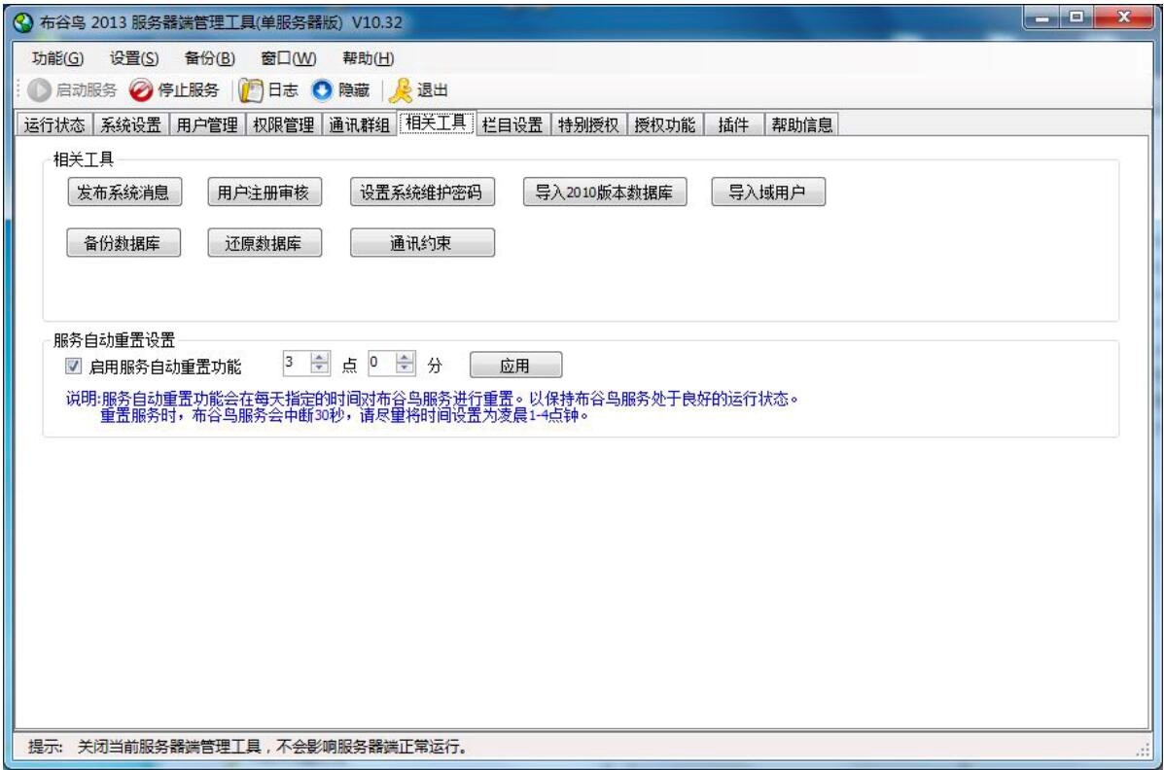Toggle 启用服务自动重置功能 checkbox
Viewport: 1164px width, 770px height.
pyautogui.click(x=74, y=366)
